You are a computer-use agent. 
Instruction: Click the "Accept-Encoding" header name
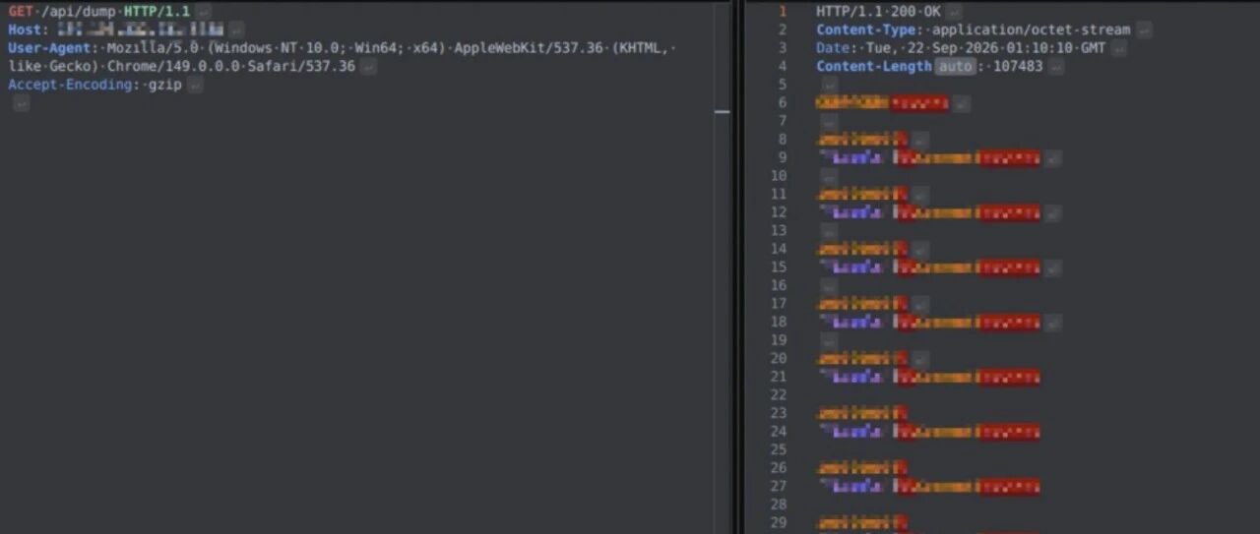(69, 86)
